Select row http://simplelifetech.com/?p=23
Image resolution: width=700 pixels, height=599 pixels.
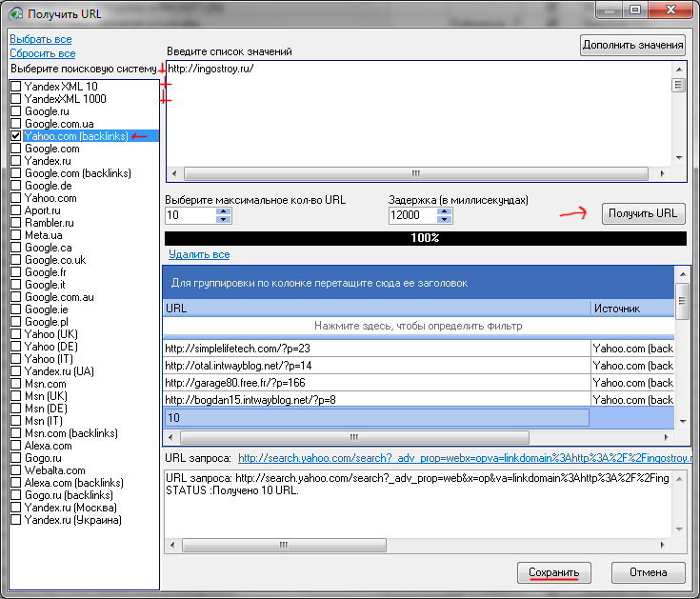377,349
